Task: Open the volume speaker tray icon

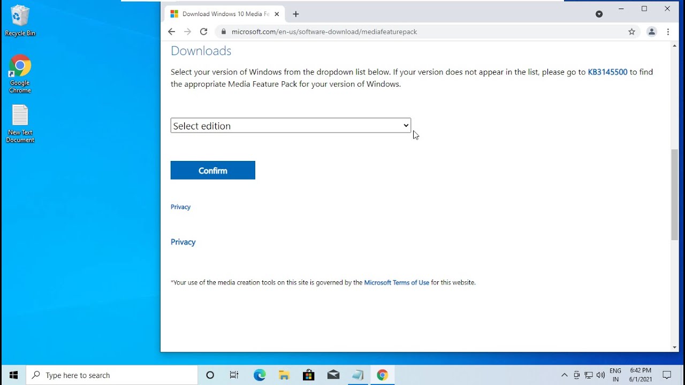Action: coord(600,375)
